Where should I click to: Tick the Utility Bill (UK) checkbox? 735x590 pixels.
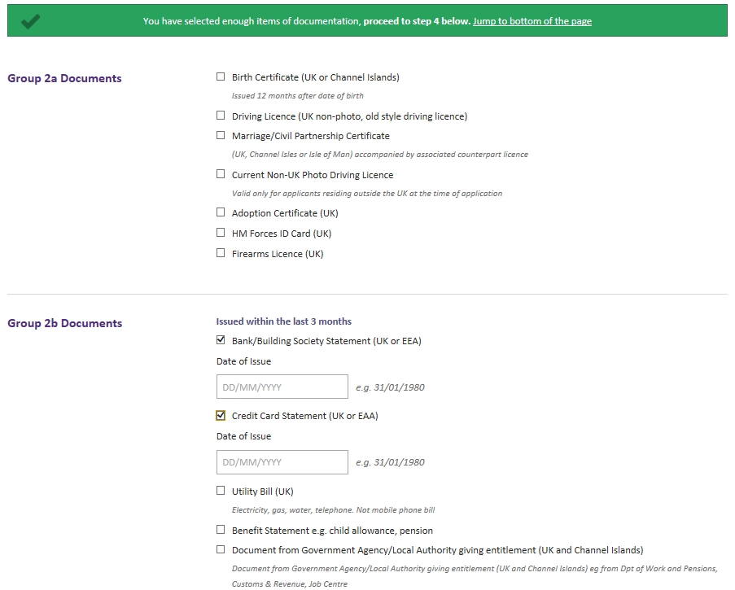coord(221,491)
